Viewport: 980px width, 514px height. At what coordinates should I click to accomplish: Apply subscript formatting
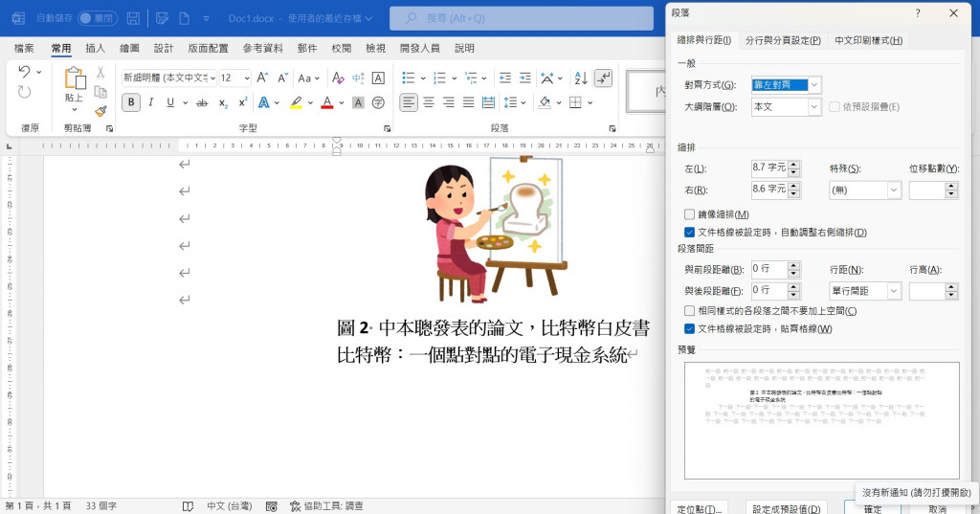coord(223,103)
